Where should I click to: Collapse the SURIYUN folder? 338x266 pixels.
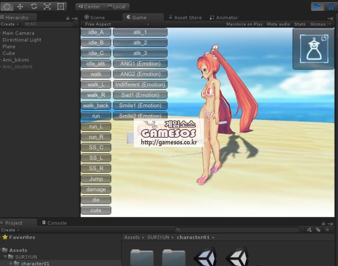(x=5, y=257)
